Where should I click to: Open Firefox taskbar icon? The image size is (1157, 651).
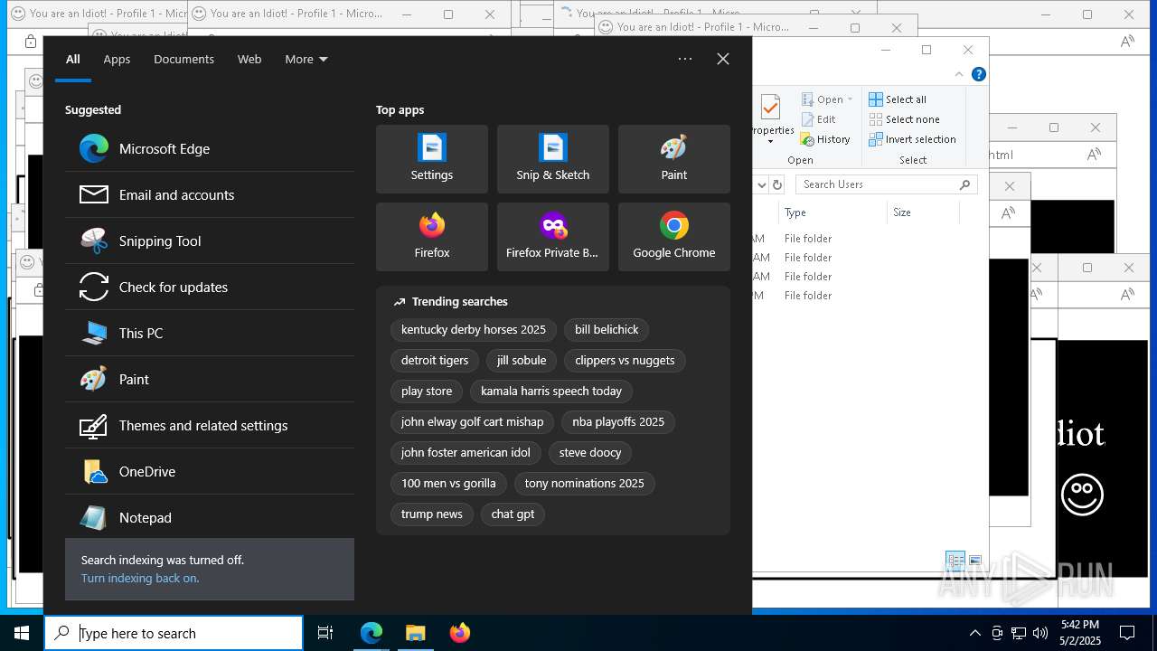tap(459, 633)
